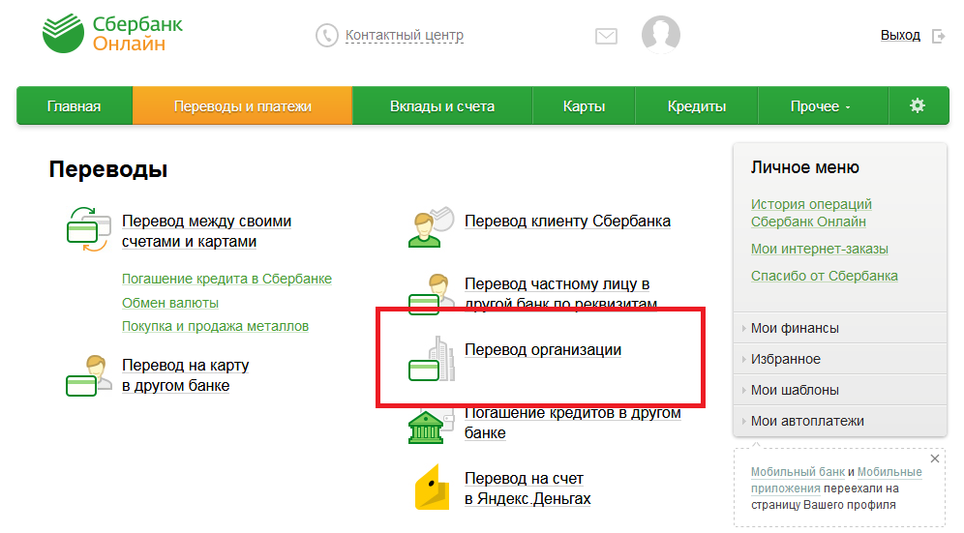Open the Спасибо от Сбербанка link
Image resolution: width=964 pixels, height=533 pixels.
(x=824, y=276)
